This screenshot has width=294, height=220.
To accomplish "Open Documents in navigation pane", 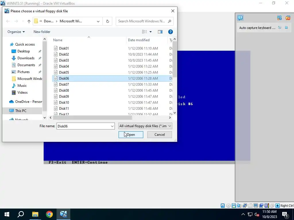I will (x=26, y=65).
